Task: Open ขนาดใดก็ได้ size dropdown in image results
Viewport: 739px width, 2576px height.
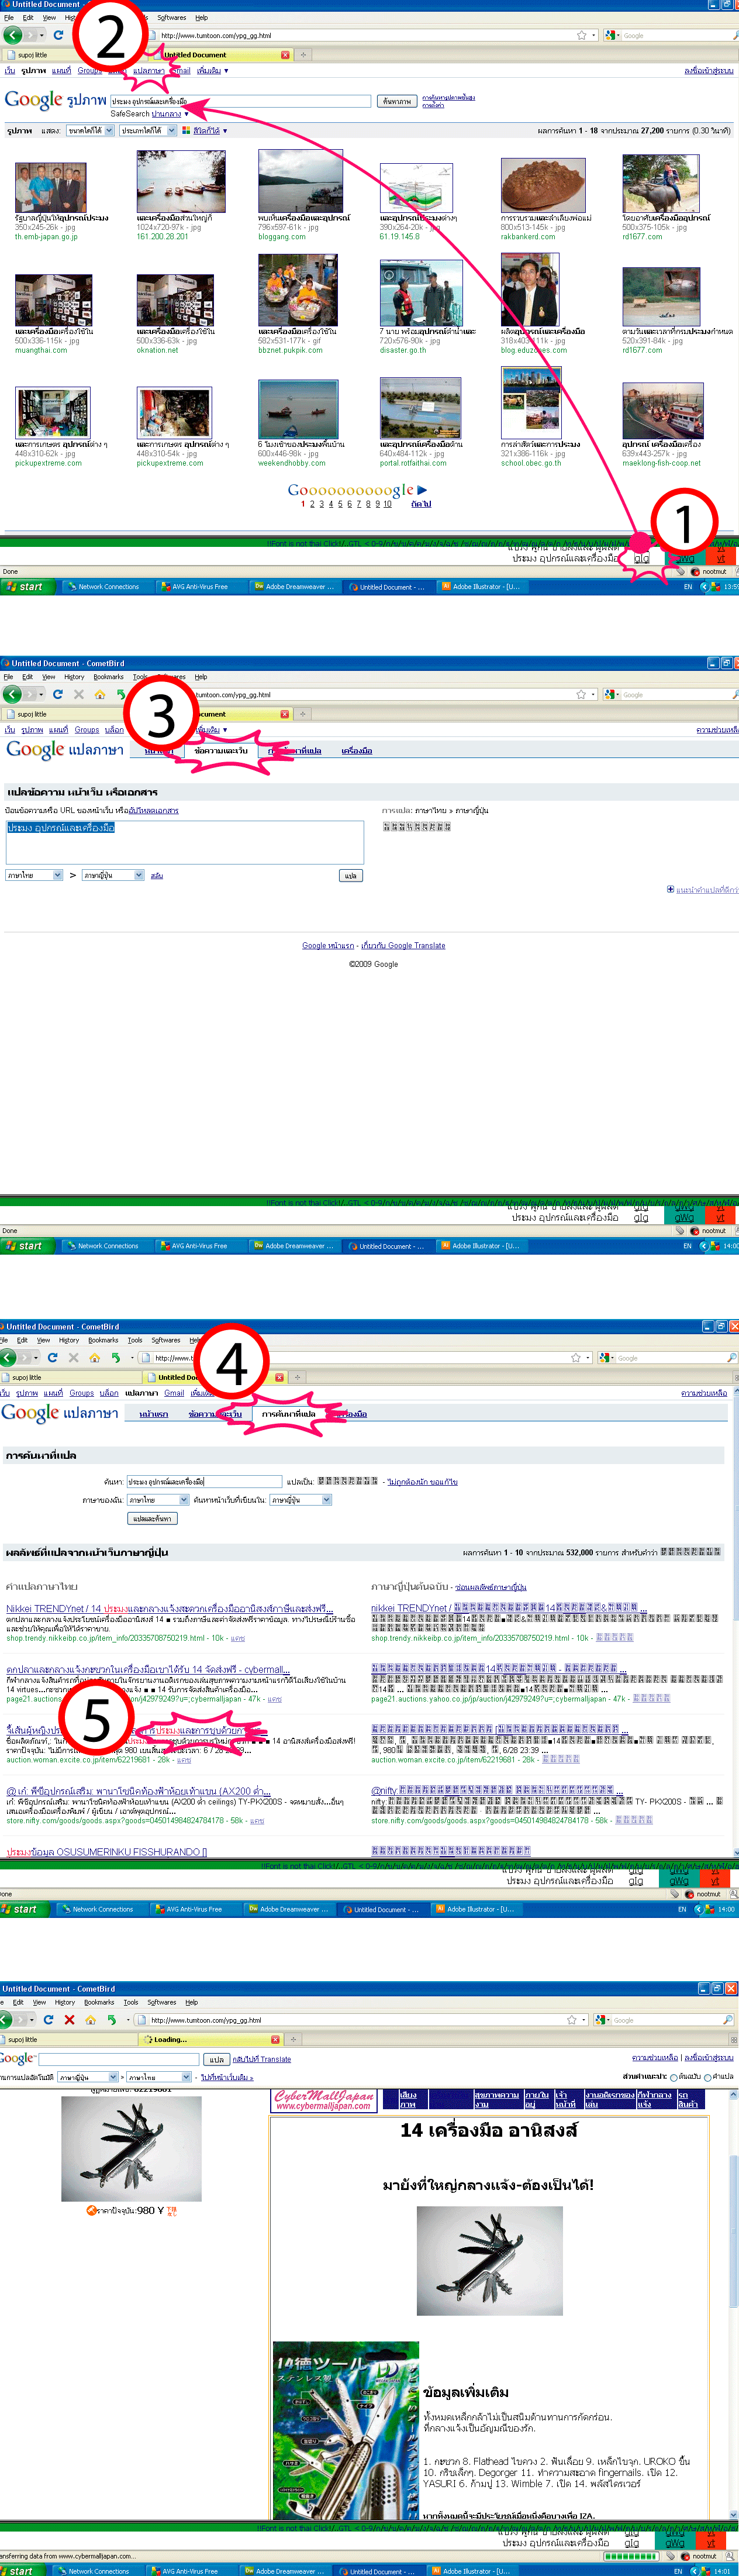Action: pyautogui.click(x=90, y=130)
